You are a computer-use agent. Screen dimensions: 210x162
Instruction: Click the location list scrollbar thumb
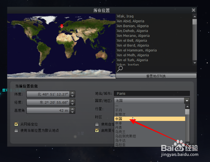(194, 22)
